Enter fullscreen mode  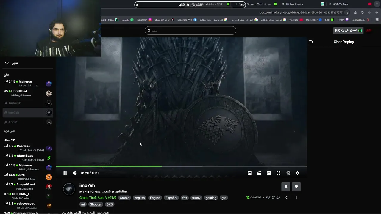tap(278, 173)
